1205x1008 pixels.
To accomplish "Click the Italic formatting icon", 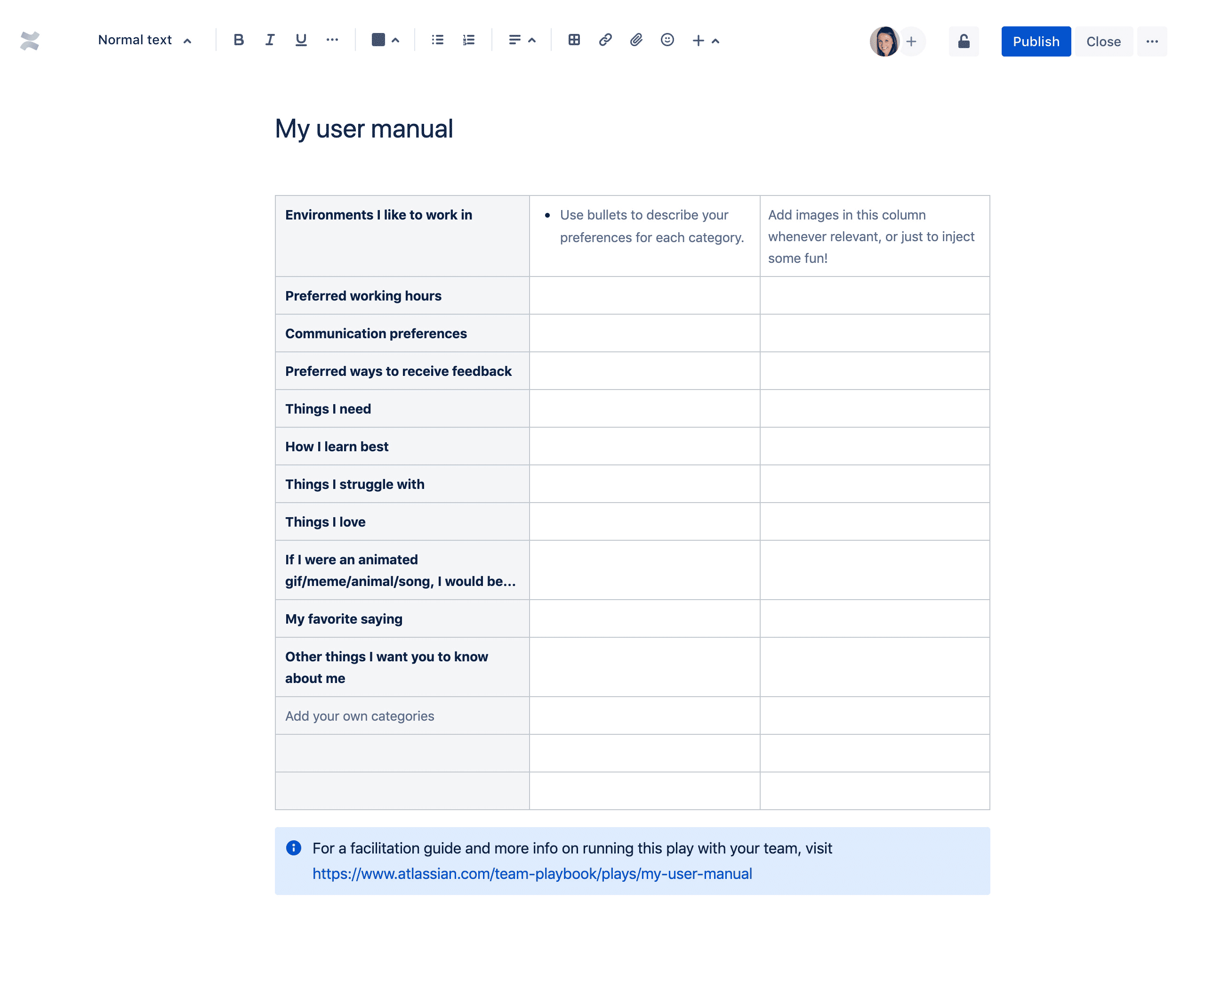I will (269, 40).
